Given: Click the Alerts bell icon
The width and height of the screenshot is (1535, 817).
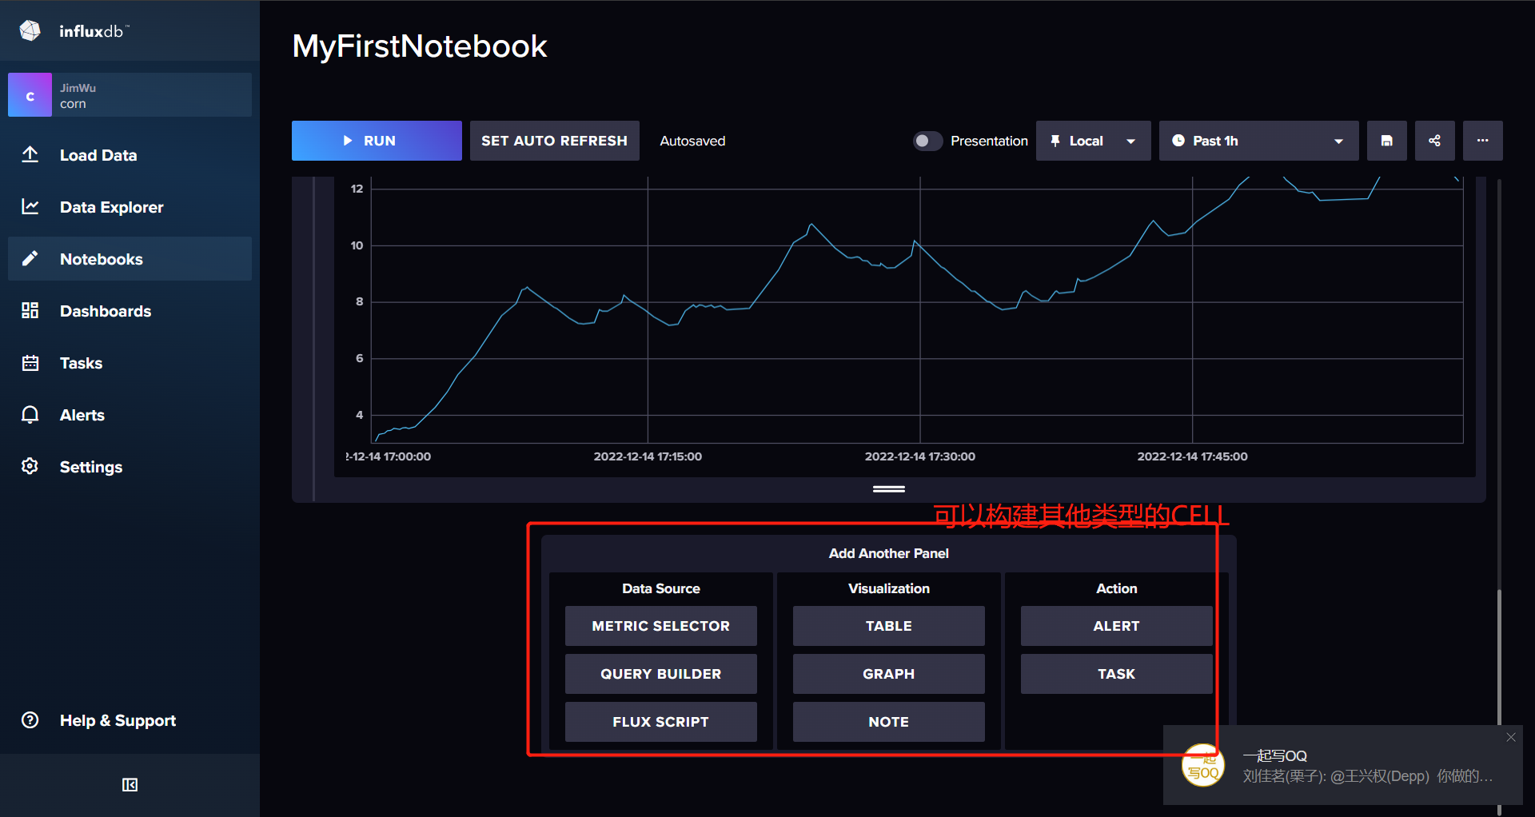Looking at the screenshot, I should (x=30, y=414).
